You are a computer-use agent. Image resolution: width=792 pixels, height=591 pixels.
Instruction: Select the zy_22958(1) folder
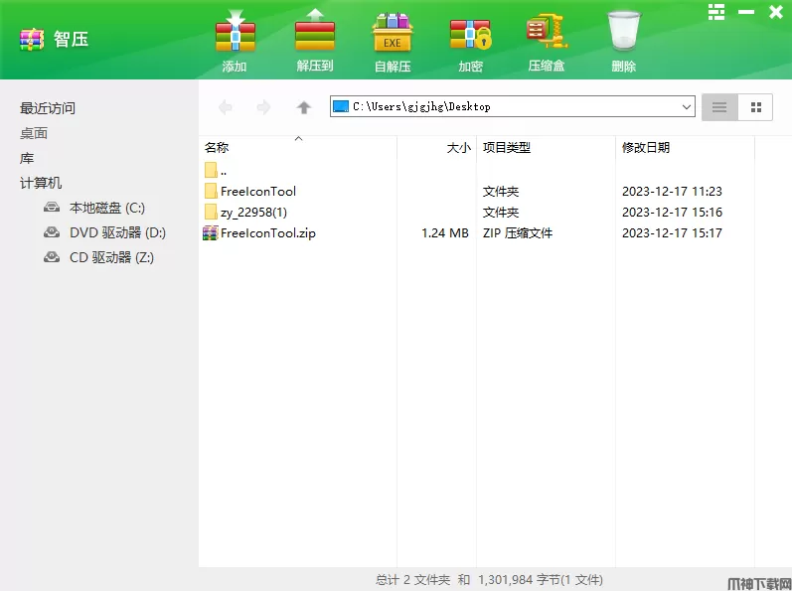(x=253, y=213)
